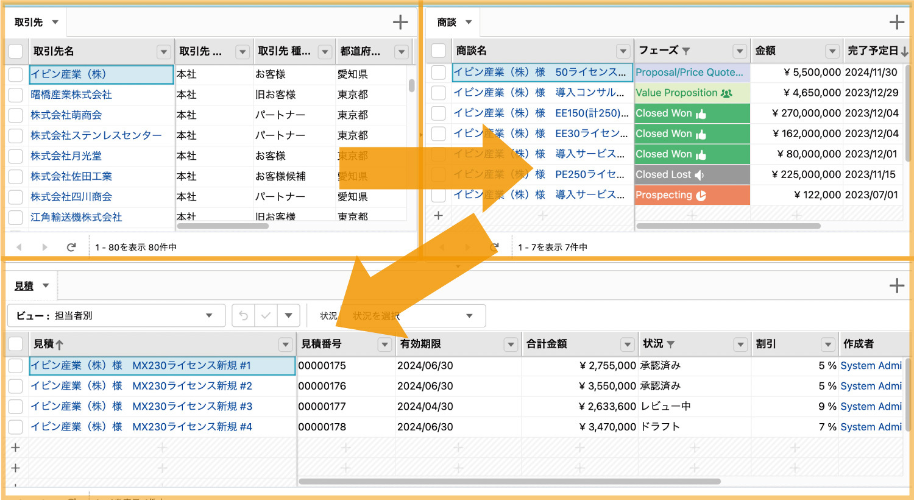This screenshot has height=500, width=914.
Task: Click the お客様候補 account type cell
Action: 294,176
